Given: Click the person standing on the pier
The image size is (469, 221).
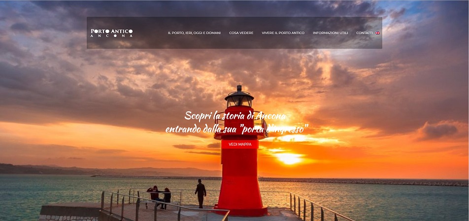Looking at the screenshot, I should pos(201,193).
